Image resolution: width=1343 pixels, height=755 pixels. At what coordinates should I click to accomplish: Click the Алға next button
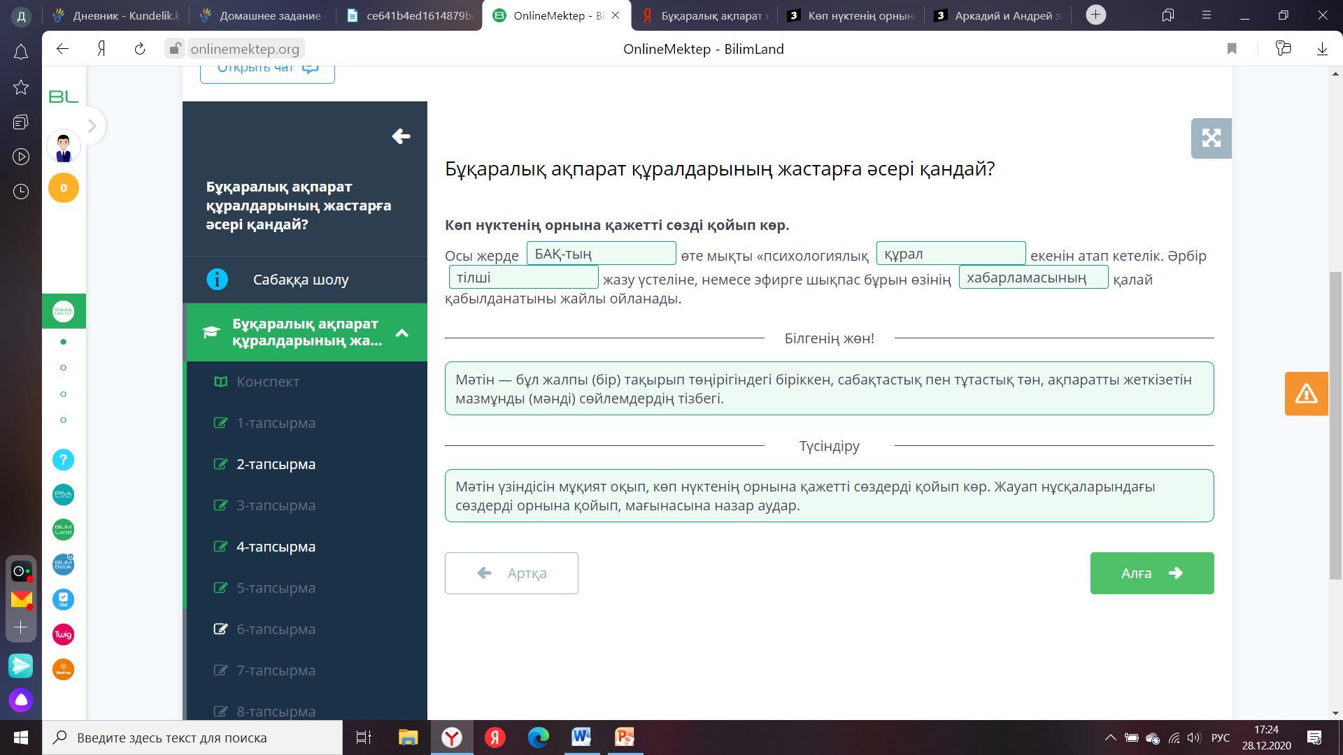1151,573
